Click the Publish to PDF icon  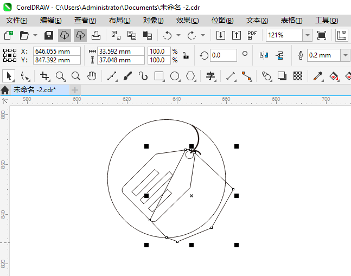252,35
